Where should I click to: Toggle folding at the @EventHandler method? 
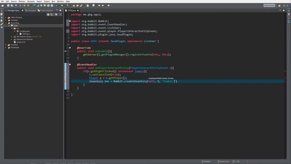[x=70, y=65]
